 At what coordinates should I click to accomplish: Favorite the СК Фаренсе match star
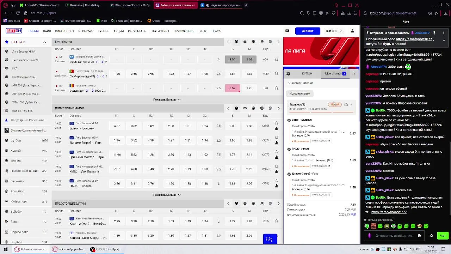pyautogui.click(x=277, y=74)
